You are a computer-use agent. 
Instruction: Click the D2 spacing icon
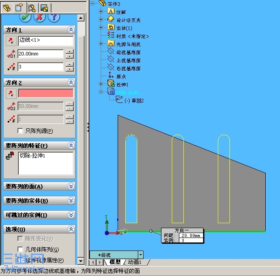click(11, 106)
